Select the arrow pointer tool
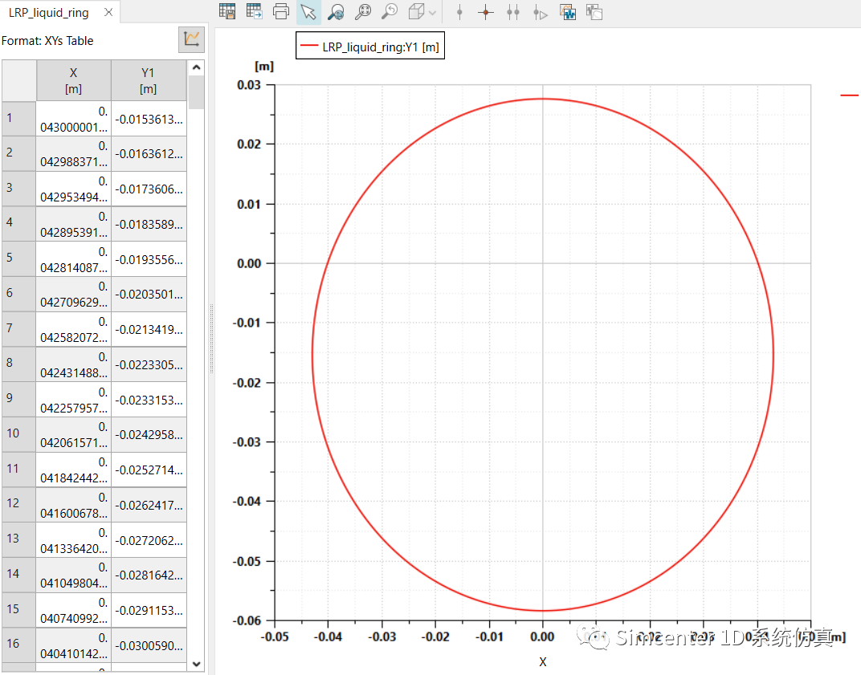The width and height of the screenshot is (861, 675). pos(308,12)
